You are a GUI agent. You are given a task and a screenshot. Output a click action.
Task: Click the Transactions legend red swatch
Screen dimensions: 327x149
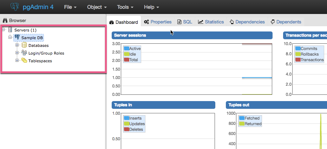click(298, 59)
